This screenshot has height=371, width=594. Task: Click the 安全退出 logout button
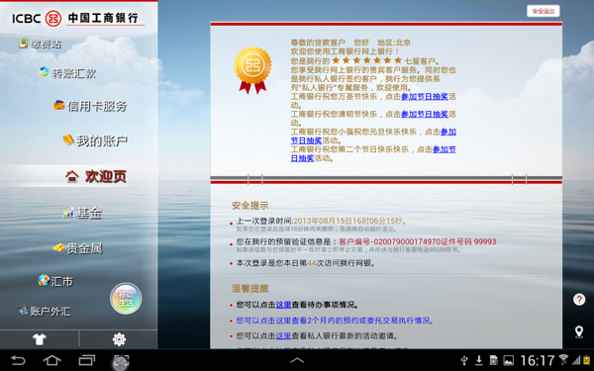pyautogui.click(x=544, y=11)
